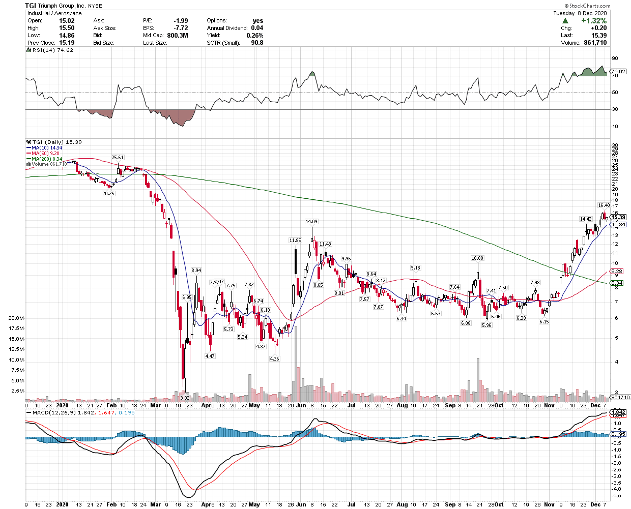
Task: Click the Last price 15.39 in the header
Action: point(599,36)
